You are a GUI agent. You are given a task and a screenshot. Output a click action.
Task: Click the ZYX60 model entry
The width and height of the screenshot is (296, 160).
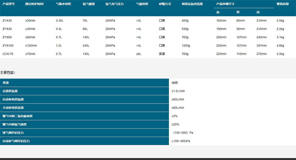point(7,37)
